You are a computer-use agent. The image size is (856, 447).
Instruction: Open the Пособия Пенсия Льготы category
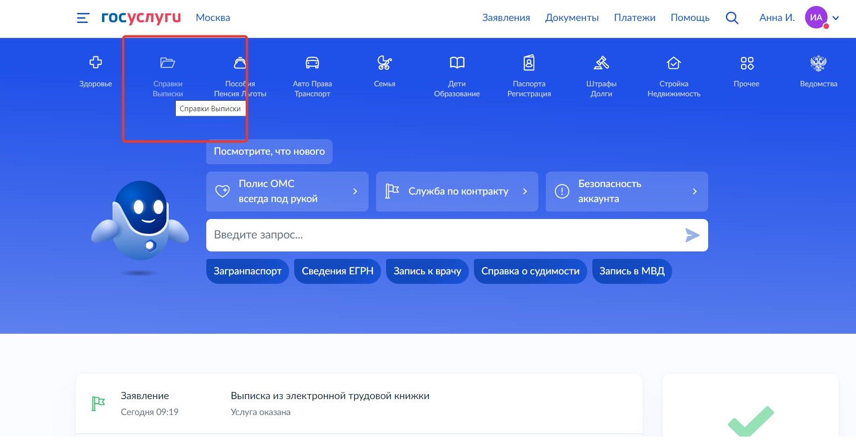coord(240,77)
